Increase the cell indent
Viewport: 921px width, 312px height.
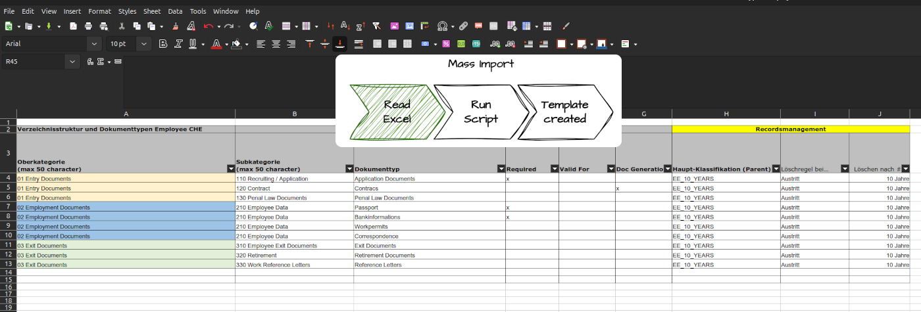528,44
